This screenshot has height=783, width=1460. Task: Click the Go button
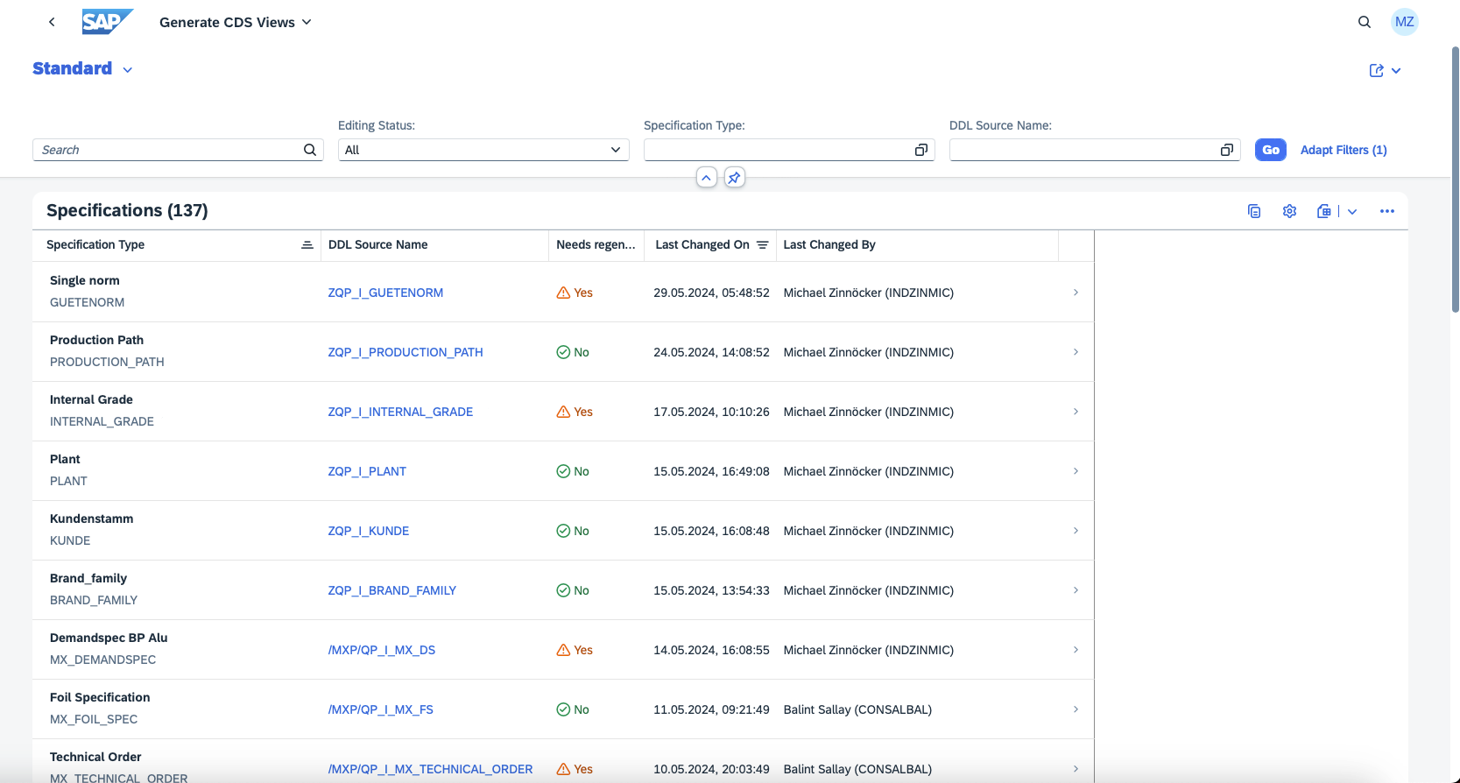pos(1271,150)
